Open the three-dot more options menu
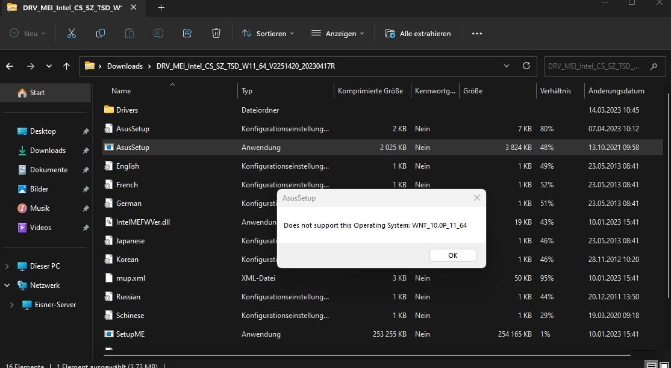 pyautogui.click(x=476, y=33)
